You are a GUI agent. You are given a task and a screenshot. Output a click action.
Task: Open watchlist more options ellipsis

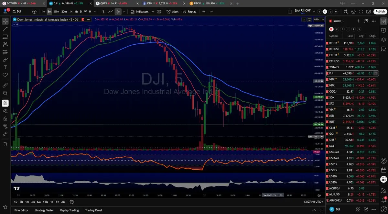(374, 21)
